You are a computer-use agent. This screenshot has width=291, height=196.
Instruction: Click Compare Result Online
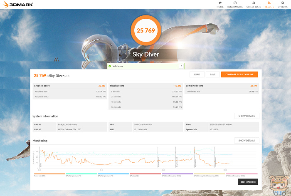point(239,74)
